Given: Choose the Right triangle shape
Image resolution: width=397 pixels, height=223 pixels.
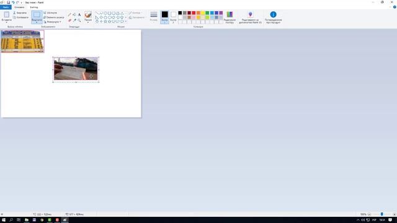Looking at the screenshot, I should (x=97, y=17).
